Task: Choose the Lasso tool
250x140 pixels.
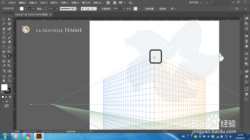Action: click(x=9, y=24)
